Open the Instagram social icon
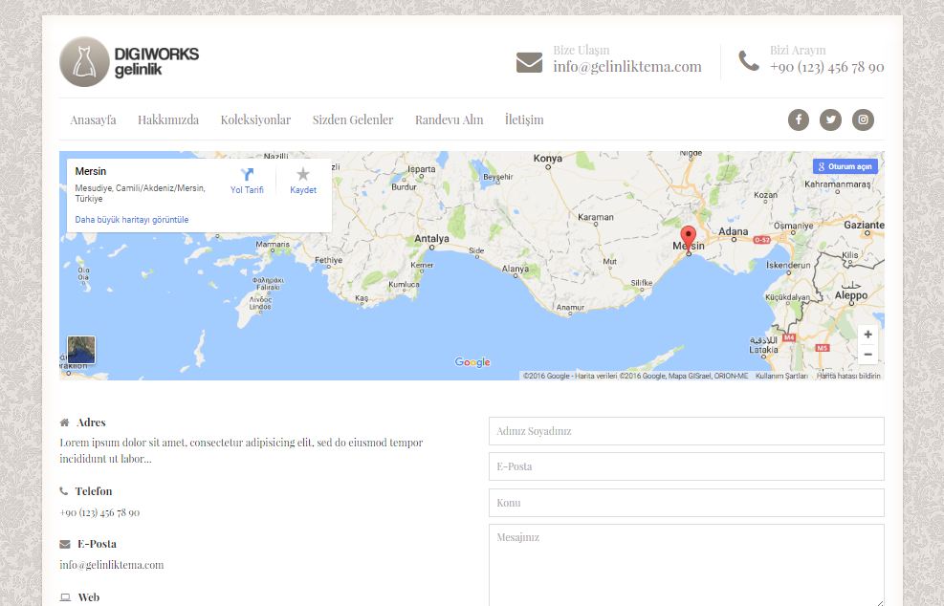Viewport: 944px width, 606px height. coord(863,119)
